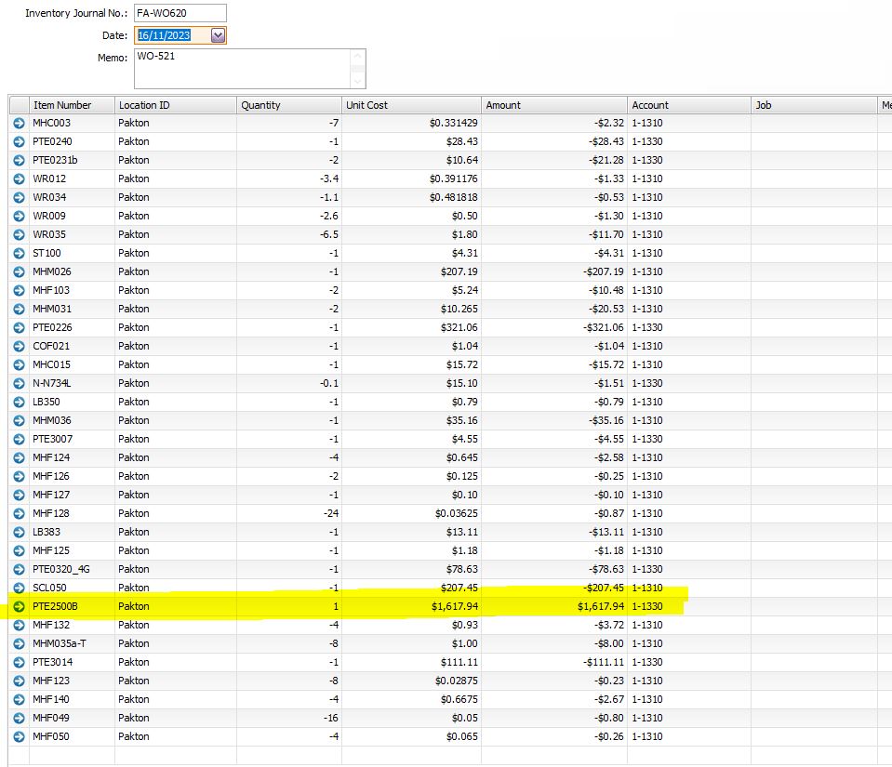This screenshot has width=892, height=767.
Task: Sort by Item Number column header
Action: 72,105
